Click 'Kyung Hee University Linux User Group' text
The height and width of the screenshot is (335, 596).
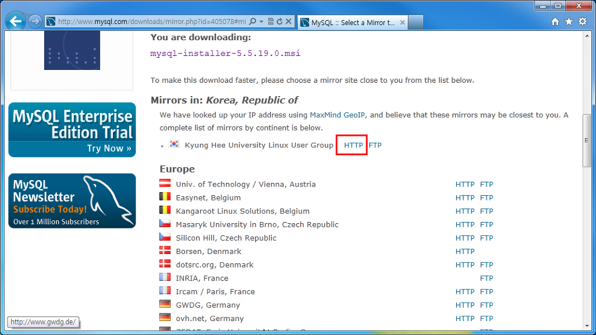point(259,145)
